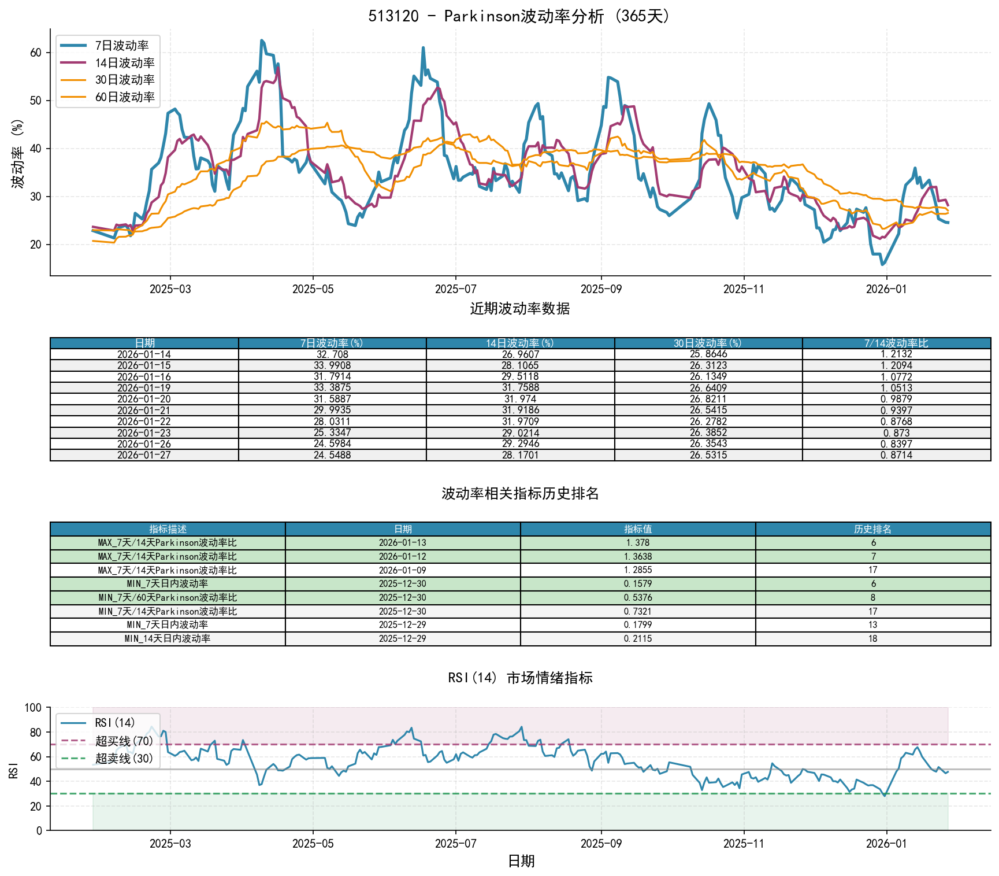Select the 近期波动率数据 section title
The image size is (999, 876).
[x=520, y=309]
